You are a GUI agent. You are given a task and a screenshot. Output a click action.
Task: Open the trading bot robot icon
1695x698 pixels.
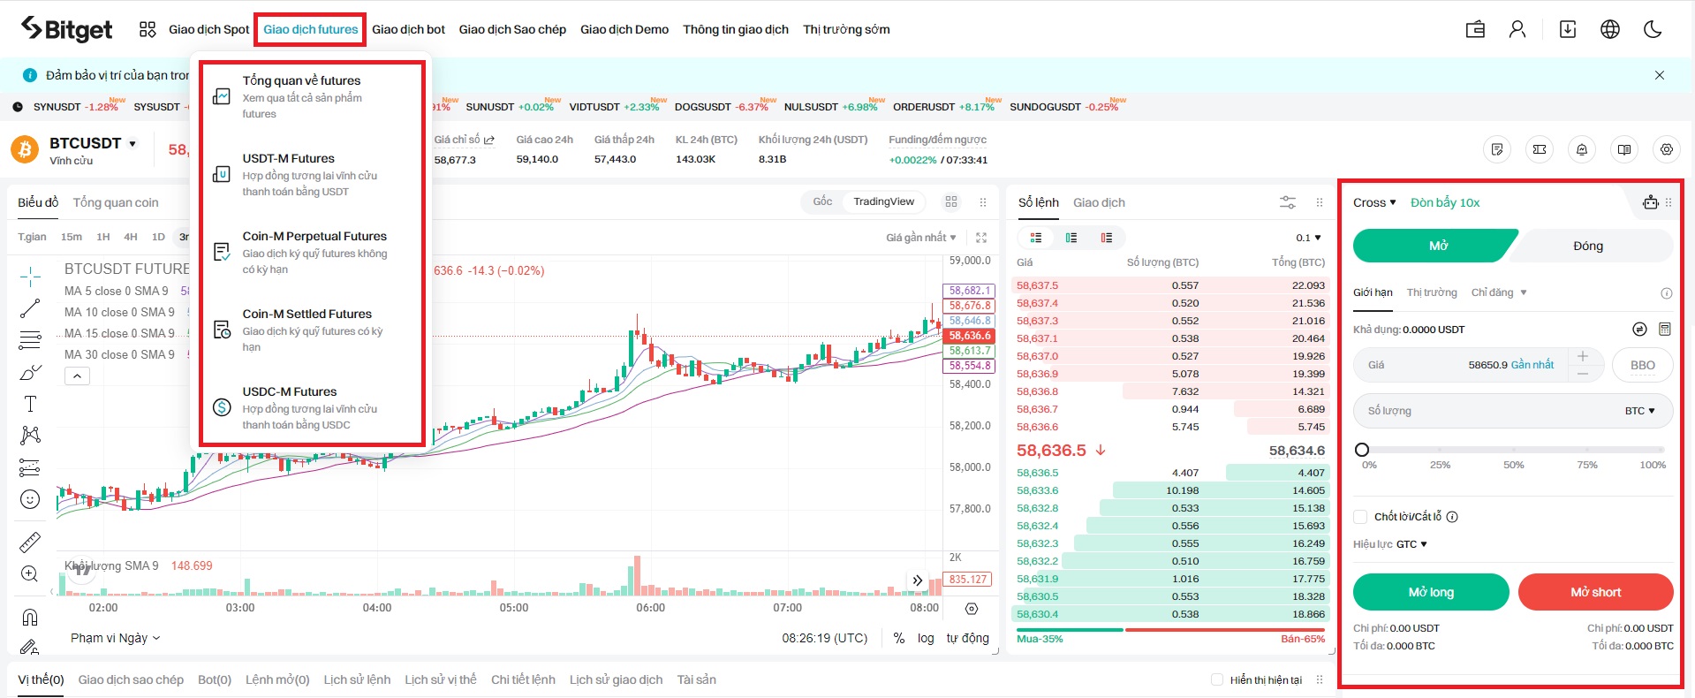(1651, 201)
